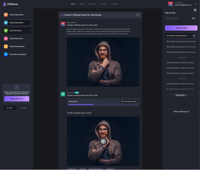This screenshot has width=200, height=170.
Task: Click the right panel collapse icon
Action: pyautogui.click(x=195, y=10)
